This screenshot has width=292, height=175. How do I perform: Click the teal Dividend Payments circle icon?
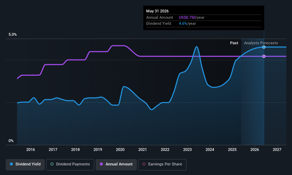click(x=52, y=164)
